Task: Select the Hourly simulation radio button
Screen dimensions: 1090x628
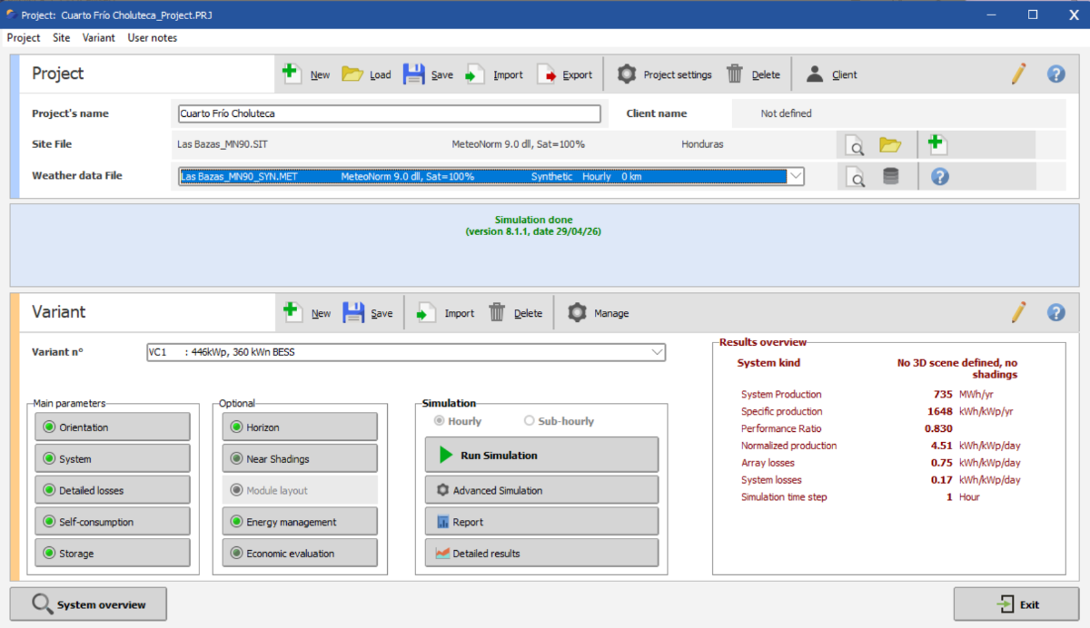Action: pos(440,421)
